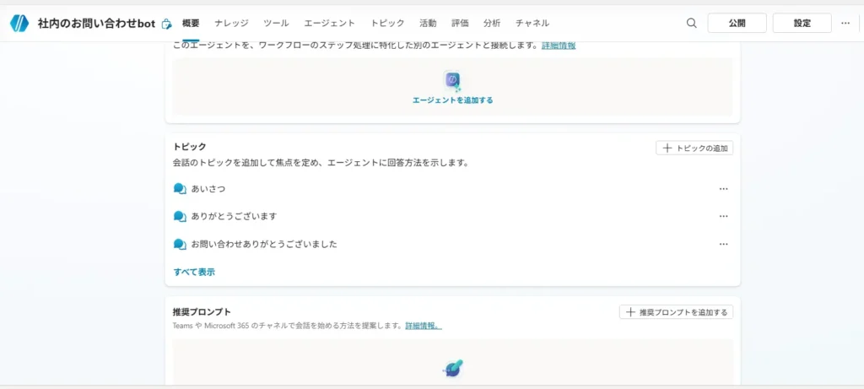Screen dimensions: 864x389
Task: Switch to the ナレッジ tab
Action: click(x=231, y=24)
